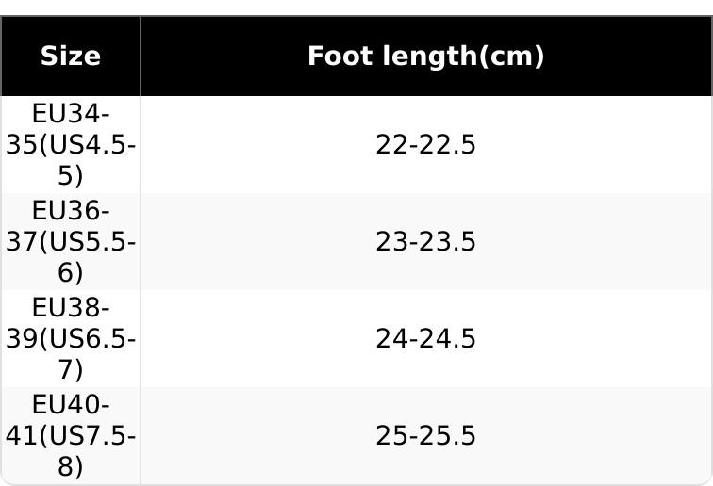The width and height of the screenshot is (713, 486).
Task: Choose the 24-24.5 foot length cell
Action: tap(426, 338)
